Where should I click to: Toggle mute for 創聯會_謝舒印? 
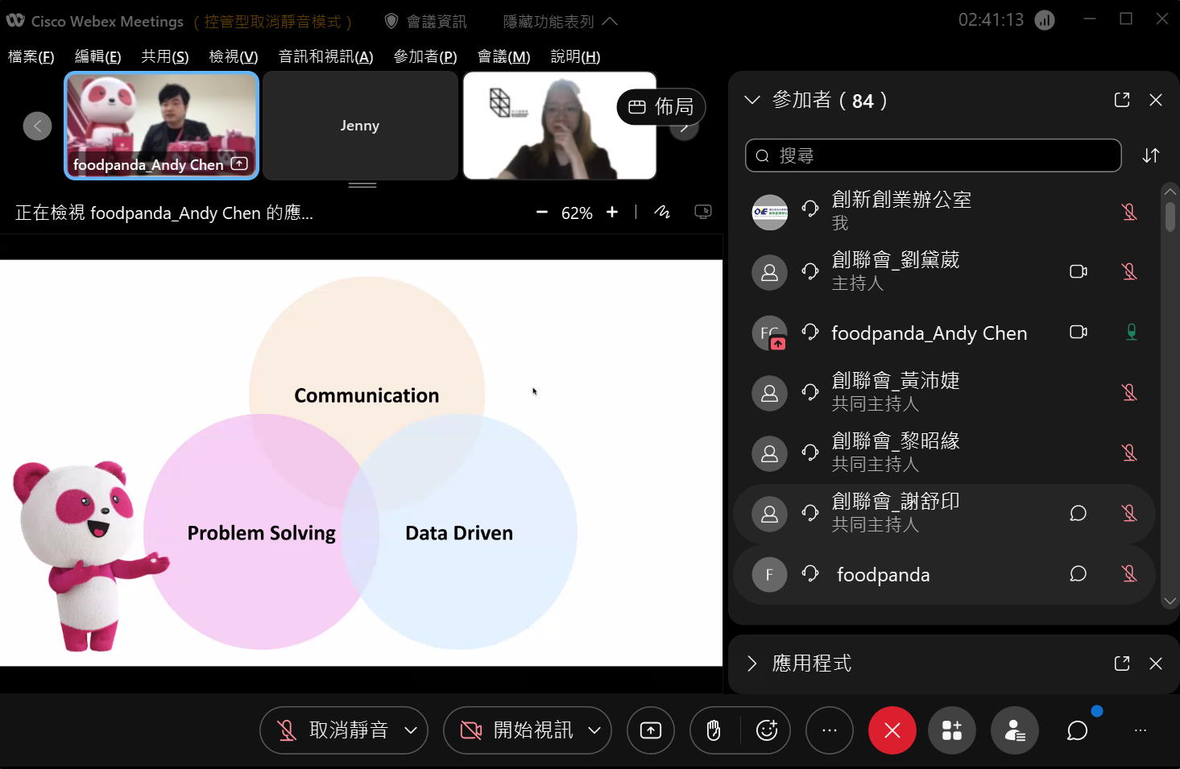(x=1130, y=513)
